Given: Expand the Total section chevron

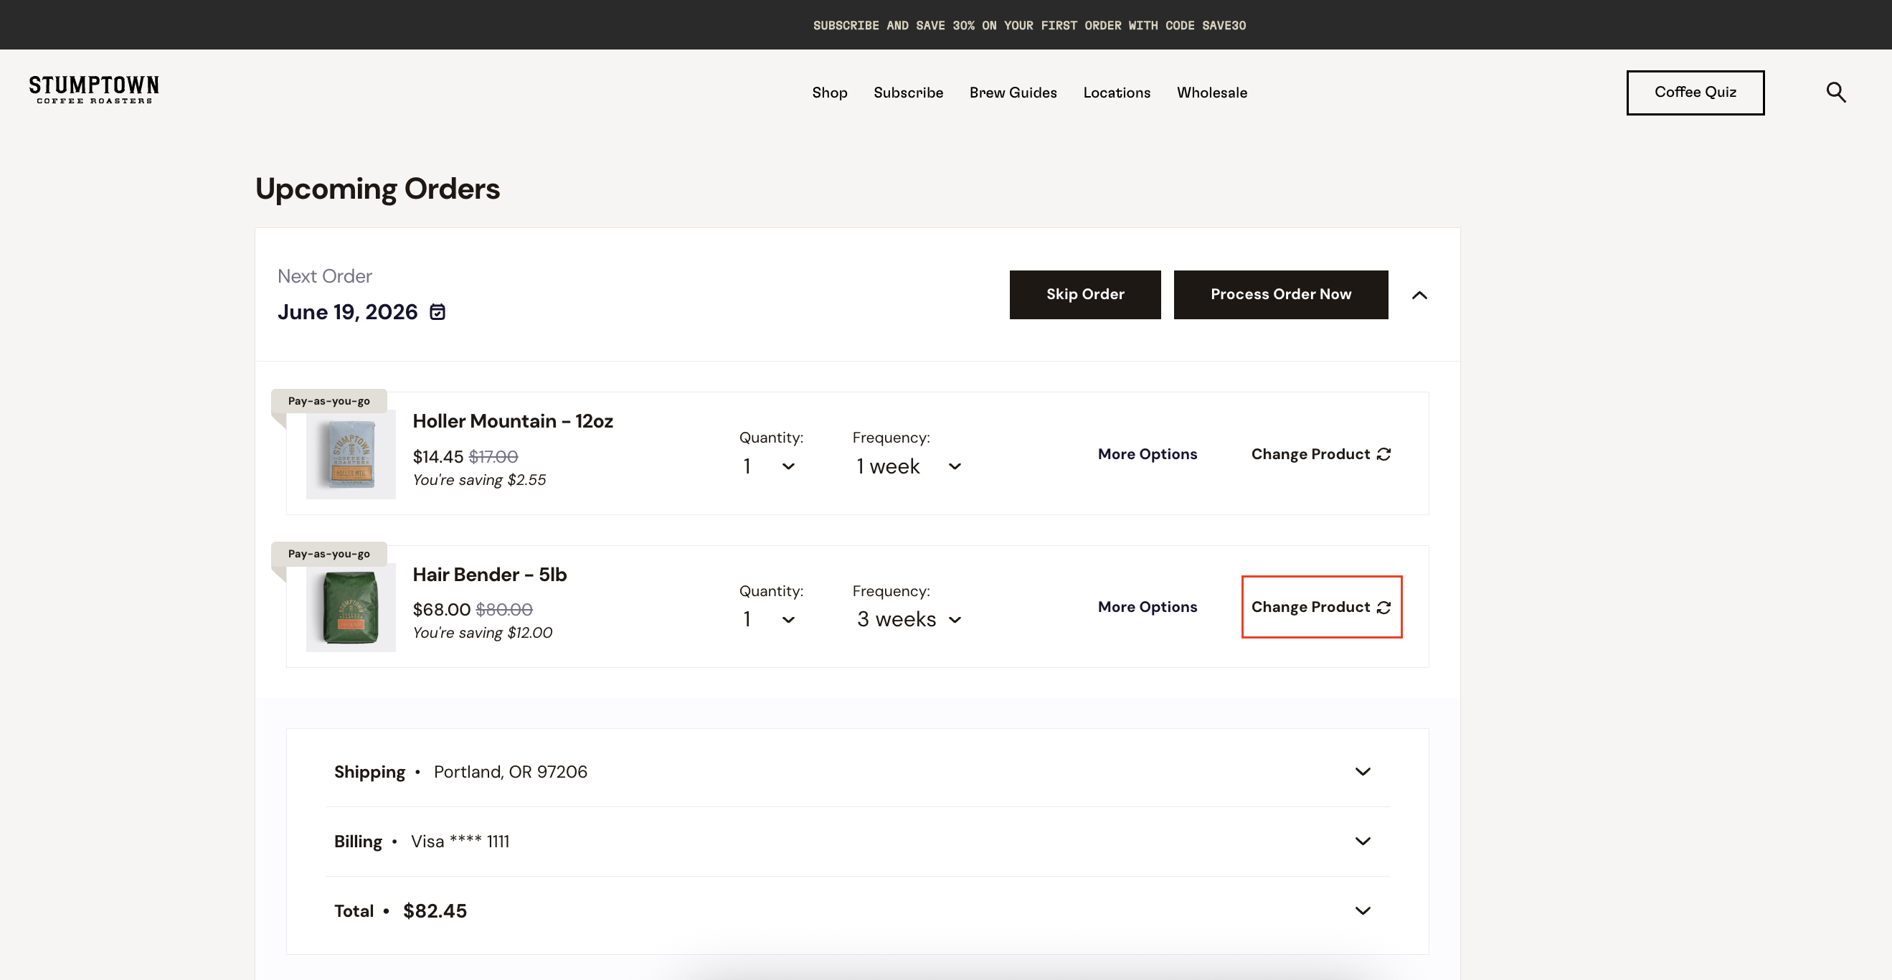Looking at the screenshot, I should coord(1363,911).
